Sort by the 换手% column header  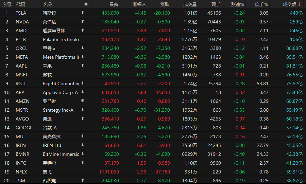coord(261,4)
